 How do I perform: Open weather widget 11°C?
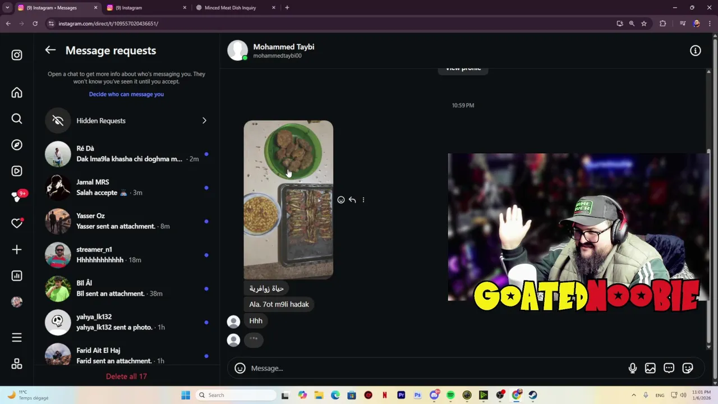point(27,395)
